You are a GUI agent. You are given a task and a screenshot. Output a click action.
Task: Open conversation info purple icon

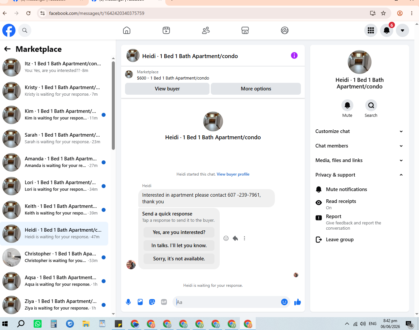tap(294, 55)
